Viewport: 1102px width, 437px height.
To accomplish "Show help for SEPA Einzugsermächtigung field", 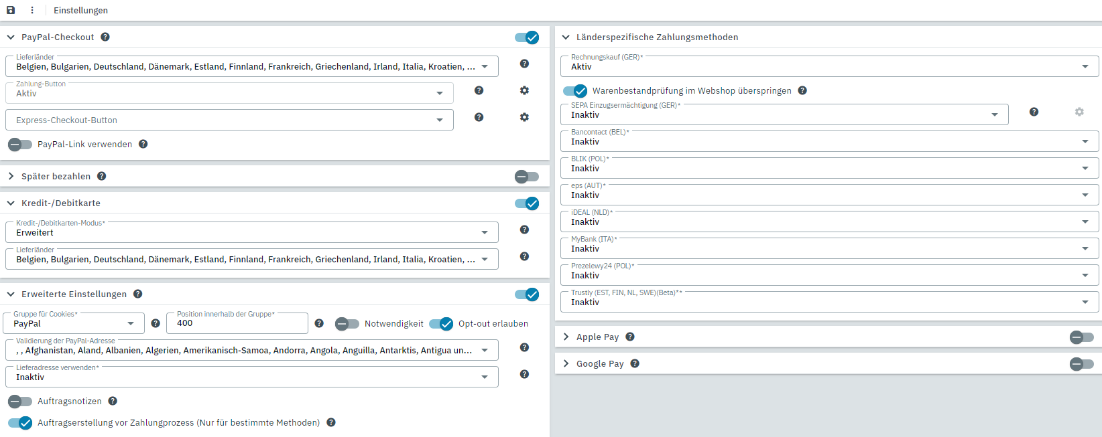I will pos(1034,112).
